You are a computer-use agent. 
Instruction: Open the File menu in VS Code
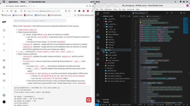[x=97, y=9]
